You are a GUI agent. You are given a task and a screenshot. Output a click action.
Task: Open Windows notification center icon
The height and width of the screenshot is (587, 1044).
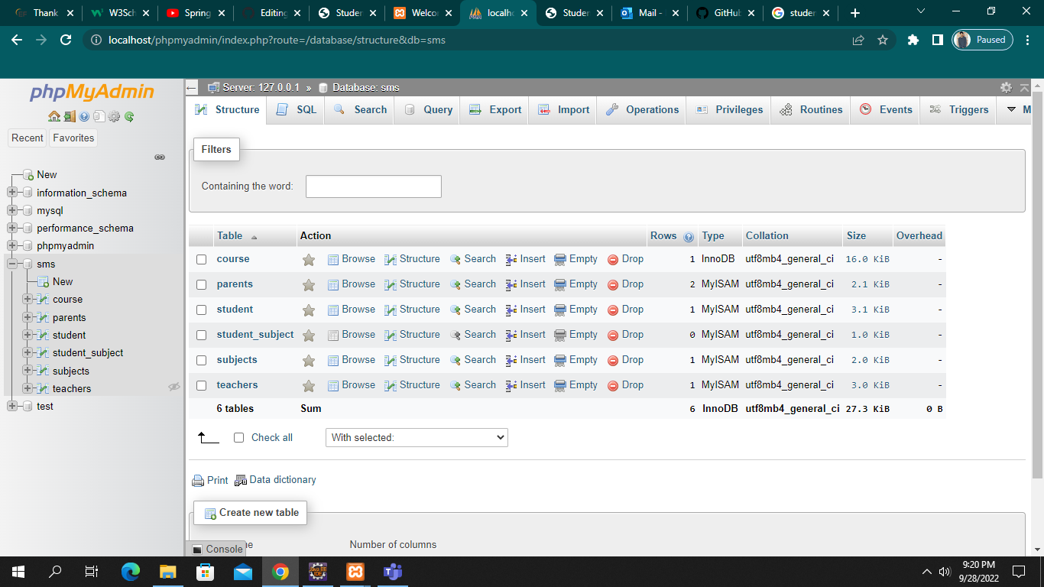[x=1018, y=571]
